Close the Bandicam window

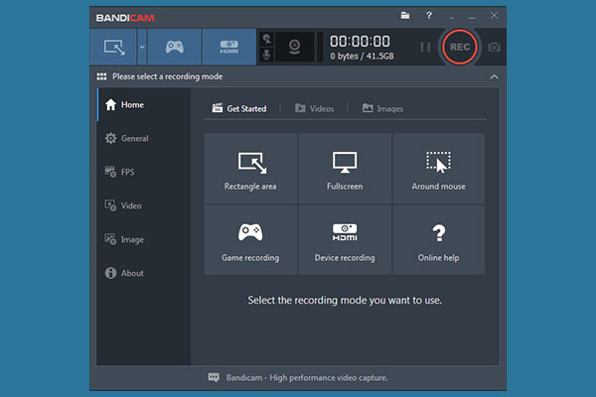click(494, 16)
